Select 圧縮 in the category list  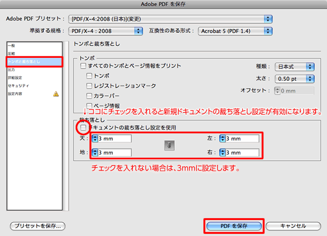35,54
